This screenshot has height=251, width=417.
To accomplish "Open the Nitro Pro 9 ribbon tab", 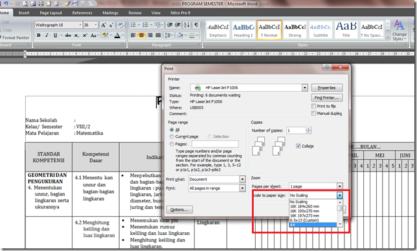I will [x=180, y=13].
